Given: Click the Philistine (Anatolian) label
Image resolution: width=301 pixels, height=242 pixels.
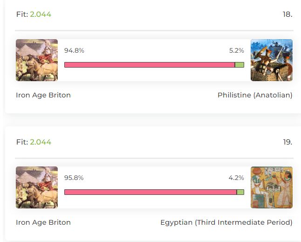Looking at the screenshot, I should [x=255, y=95].
